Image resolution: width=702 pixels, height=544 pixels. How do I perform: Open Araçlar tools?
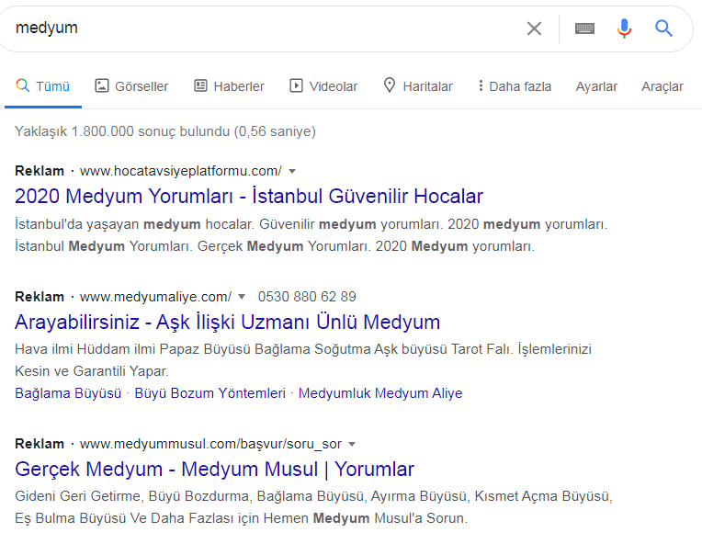[662, 86]
